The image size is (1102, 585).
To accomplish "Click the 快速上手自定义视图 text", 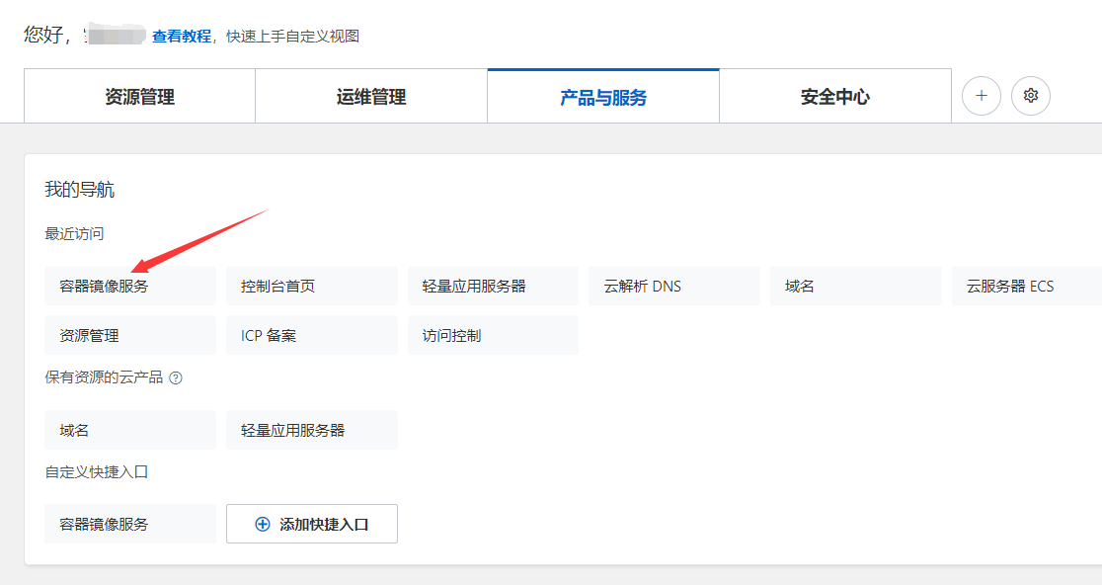I will 292,36.
